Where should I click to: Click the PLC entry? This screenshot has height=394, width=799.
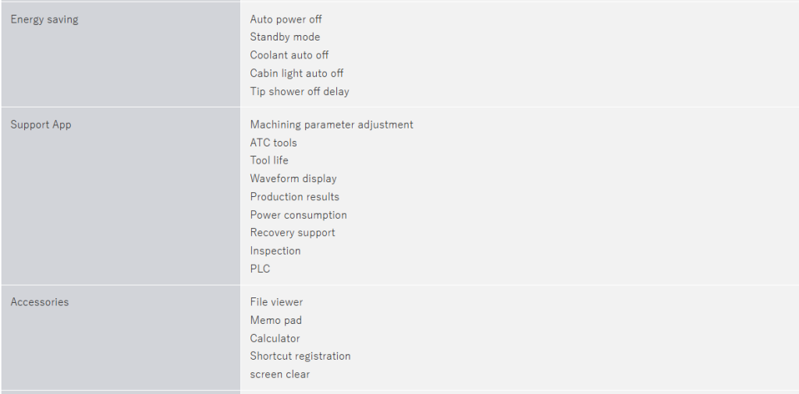click(261, 269)
